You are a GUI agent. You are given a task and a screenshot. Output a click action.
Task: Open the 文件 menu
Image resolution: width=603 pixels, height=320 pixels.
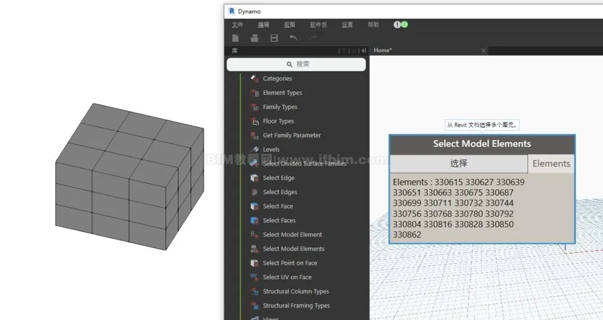click(x=237, y=25)
